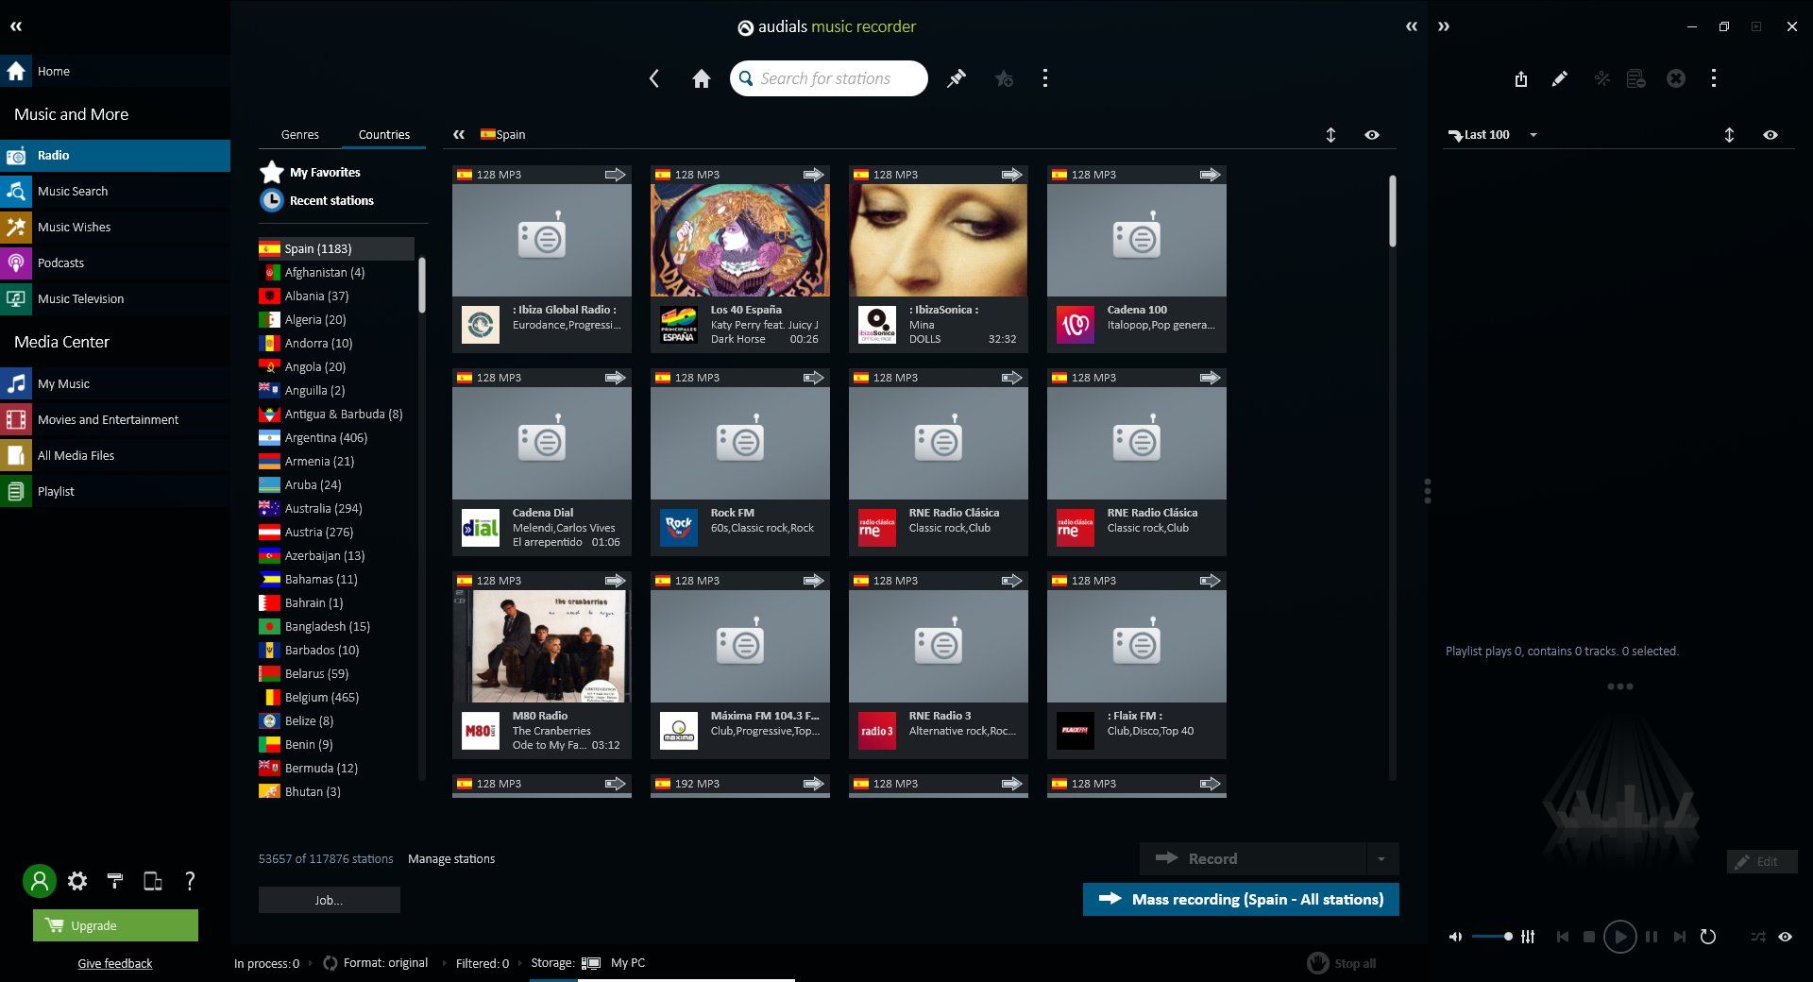
Task: Open Give feedback link
Action: click(x=114, y=963)
